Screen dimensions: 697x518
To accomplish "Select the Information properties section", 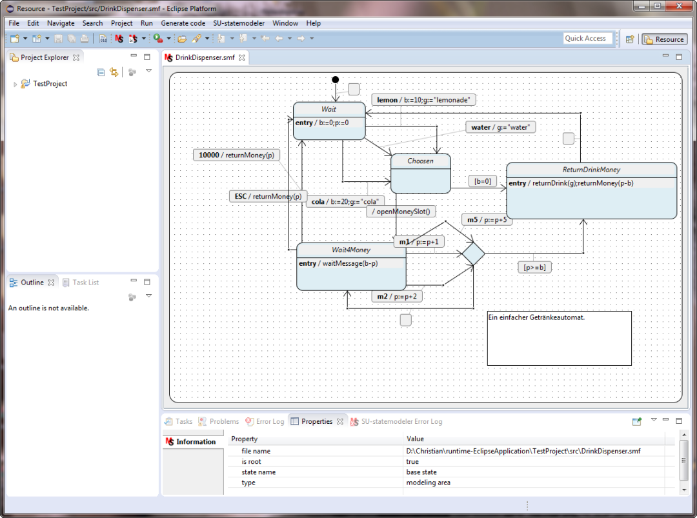I will click(x=193, y=442).
